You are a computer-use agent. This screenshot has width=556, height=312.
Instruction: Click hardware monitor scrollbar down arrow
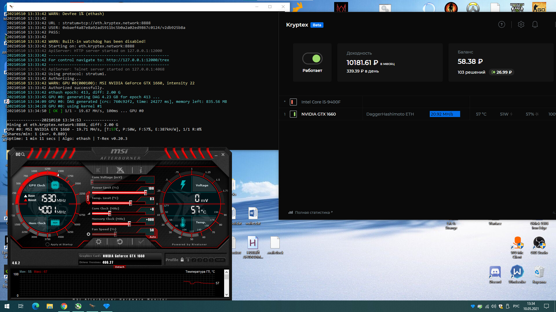pyautogui.click(x=226, y=295)
